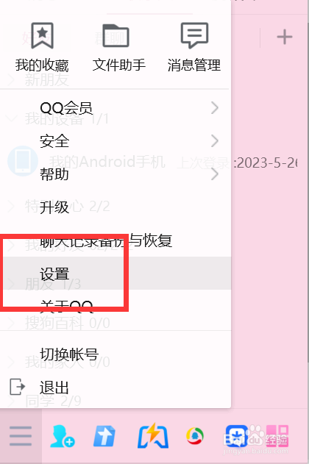The width and height of the screenshot is (309, 464).
Task: Open the lightning-bolt icon in bottom bar
Action: pyautogui.click(x=153, y=436)
